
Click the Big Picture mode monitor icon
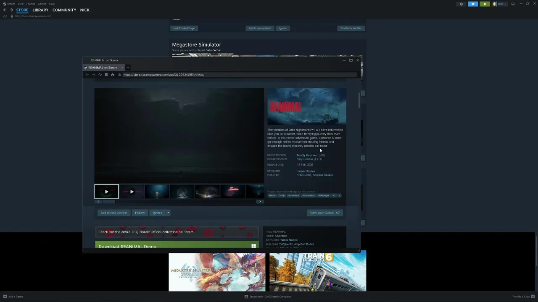(x=513, y=4)
